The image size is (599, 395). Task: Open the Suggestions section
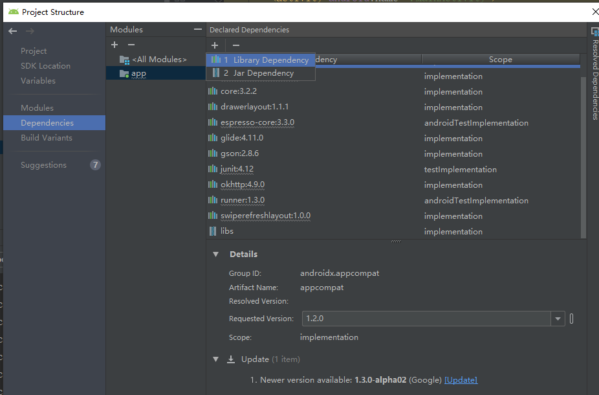43,165
